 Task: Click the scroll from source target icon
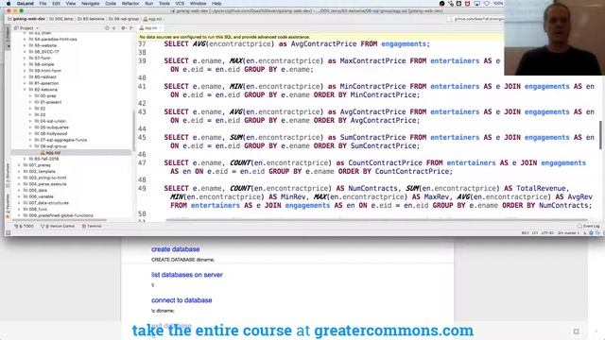(107, 28)
